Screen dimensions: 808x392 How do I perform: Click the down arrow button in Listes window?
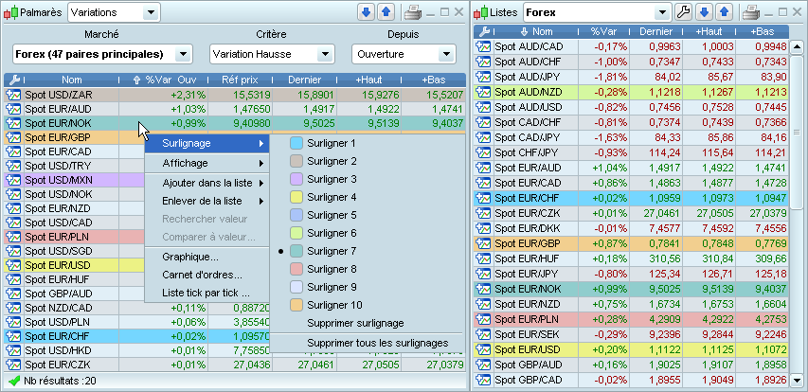(x=705, y=12)
